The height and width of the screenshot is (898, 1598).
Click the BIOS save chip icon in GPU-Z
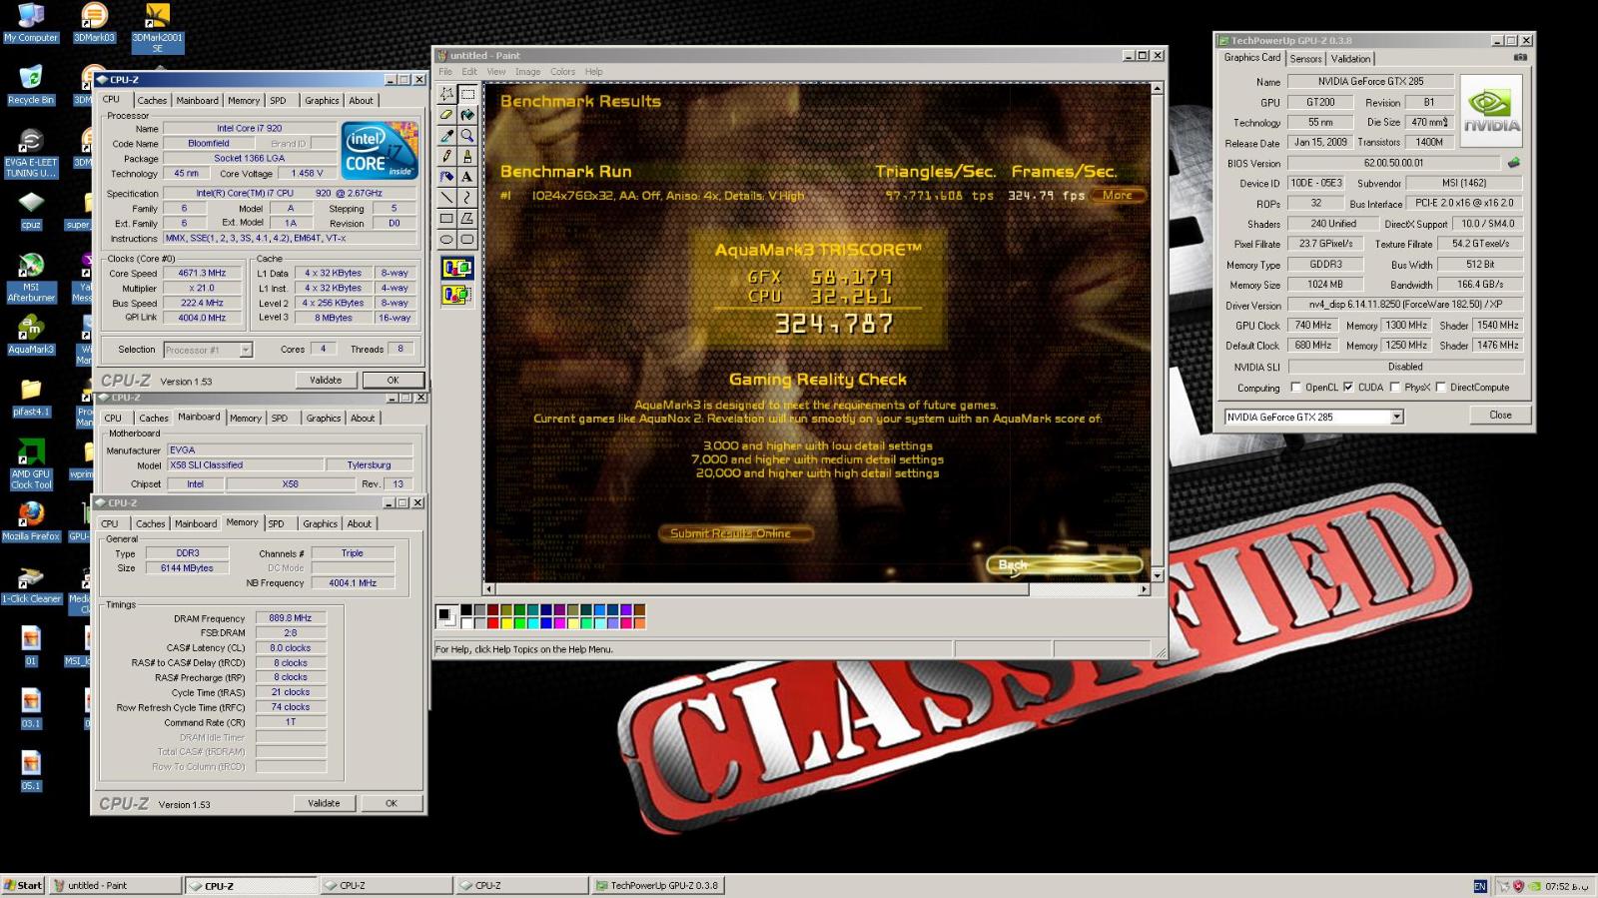[1513, 163]
